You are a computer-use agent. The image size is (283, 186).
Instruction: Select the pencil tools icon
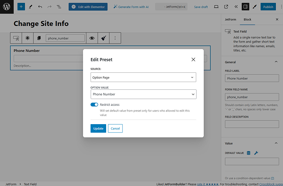31,7
